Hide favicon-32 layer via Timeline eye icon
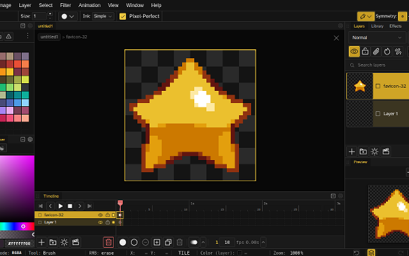This screenshot has width=409, height=256. coord(100,215)
